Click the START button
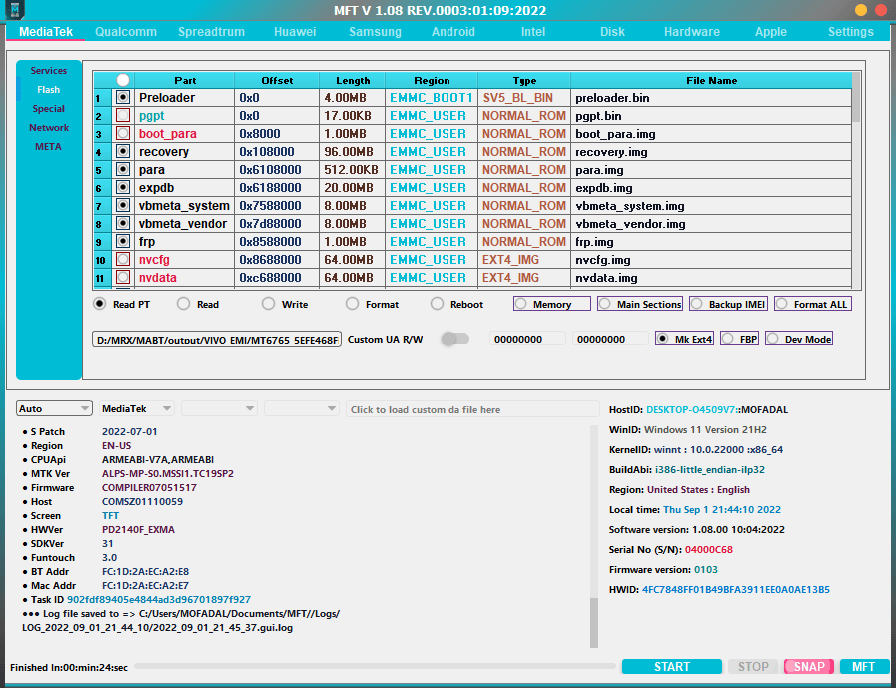The width and height of the screenshot is (896, 688). (x=671, y=666)
